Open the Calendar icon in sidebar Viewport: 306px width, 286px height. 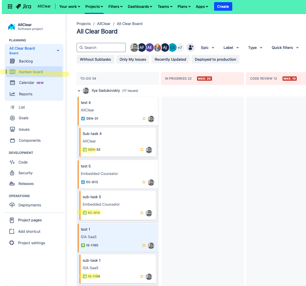click(12, 82)
